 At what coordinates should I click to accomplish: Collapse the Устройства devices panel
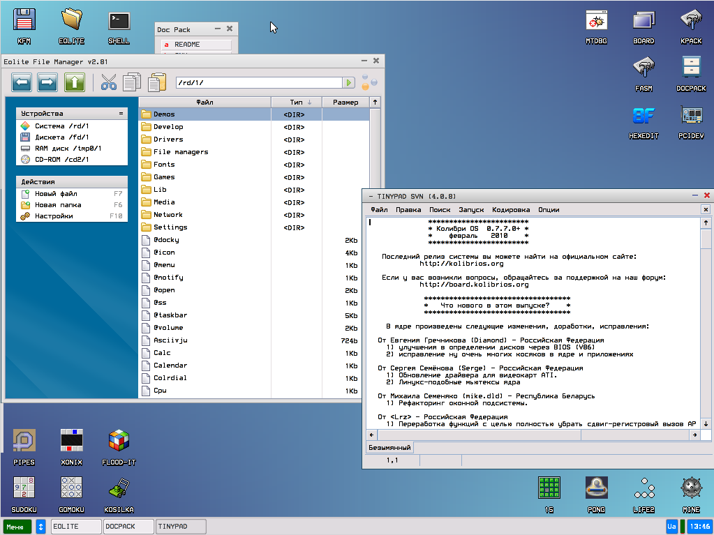coord(121,114)
